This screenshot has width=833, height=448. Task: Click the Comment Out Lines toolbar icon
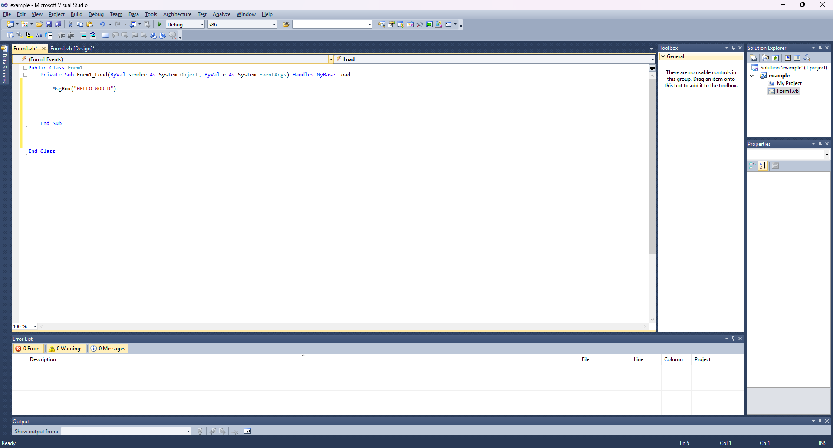coord(83,35)
